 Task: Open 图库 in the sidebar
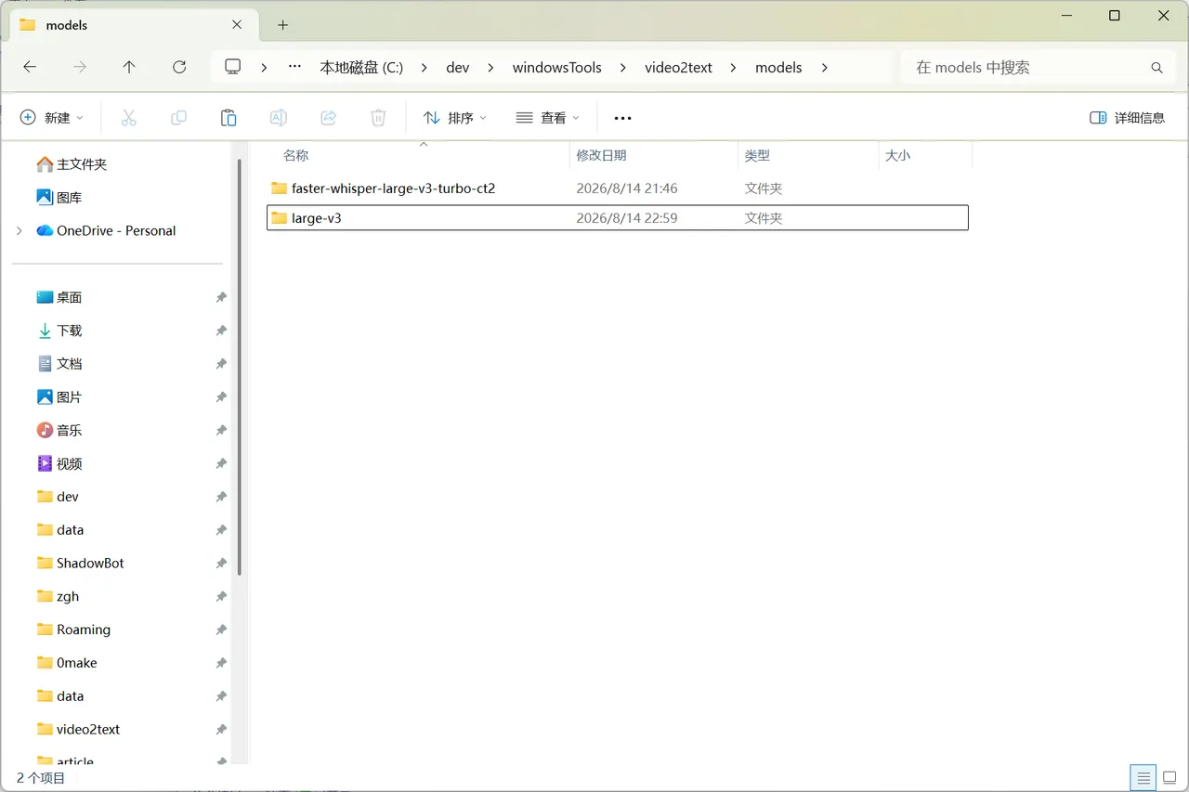[x=59, y=198]
